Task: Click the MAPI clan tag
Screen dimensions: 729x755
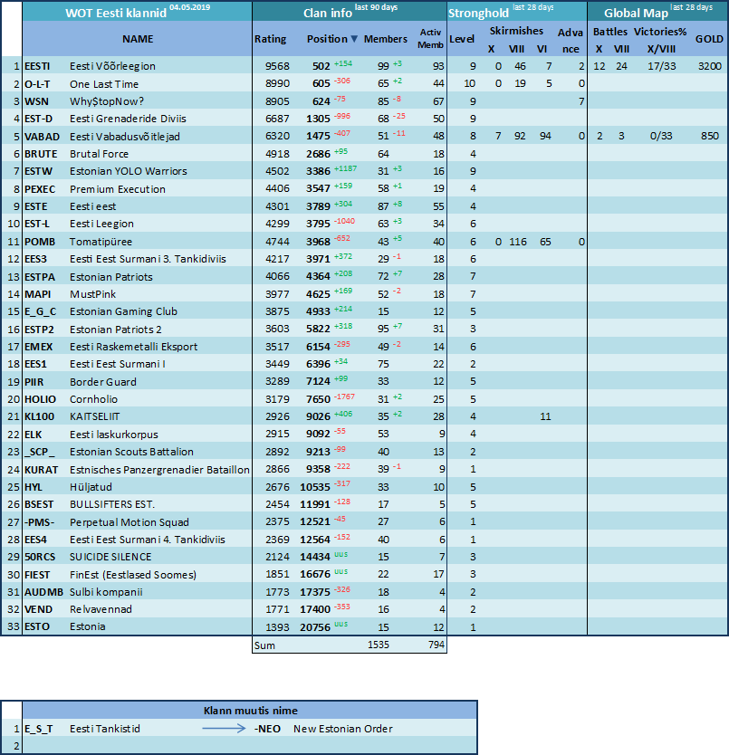Action: point(38,293)
